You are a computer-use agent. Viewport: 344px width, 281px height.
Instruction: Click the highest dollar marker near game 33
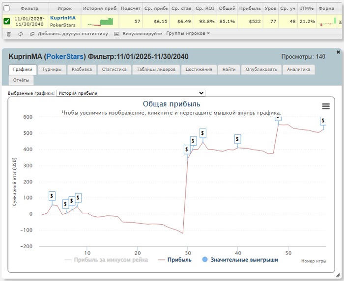tap(202, 133)
